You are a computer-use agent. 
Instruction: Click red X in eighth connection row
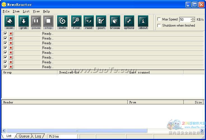(11, 67)
